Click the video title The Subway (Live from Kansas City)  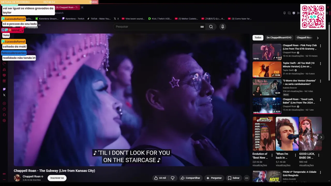[54, 171]
